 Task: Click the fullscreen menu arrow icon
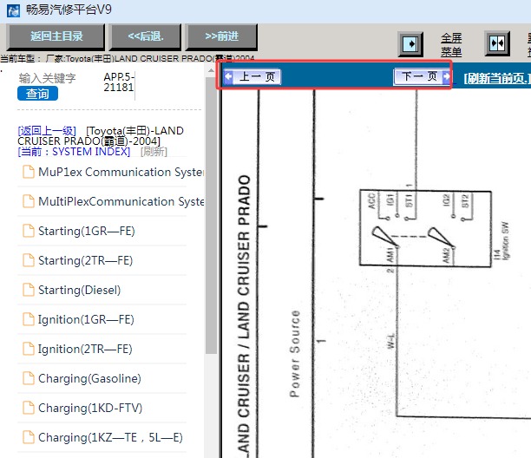pyautogui.click(x=410, y=44)
